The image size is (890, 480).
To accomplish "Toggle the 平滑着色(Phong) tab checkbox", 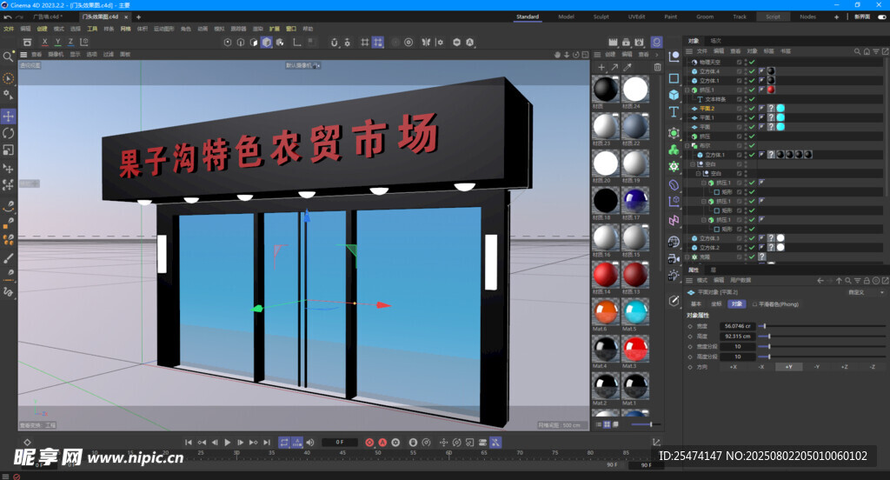I will pos(754,304).
